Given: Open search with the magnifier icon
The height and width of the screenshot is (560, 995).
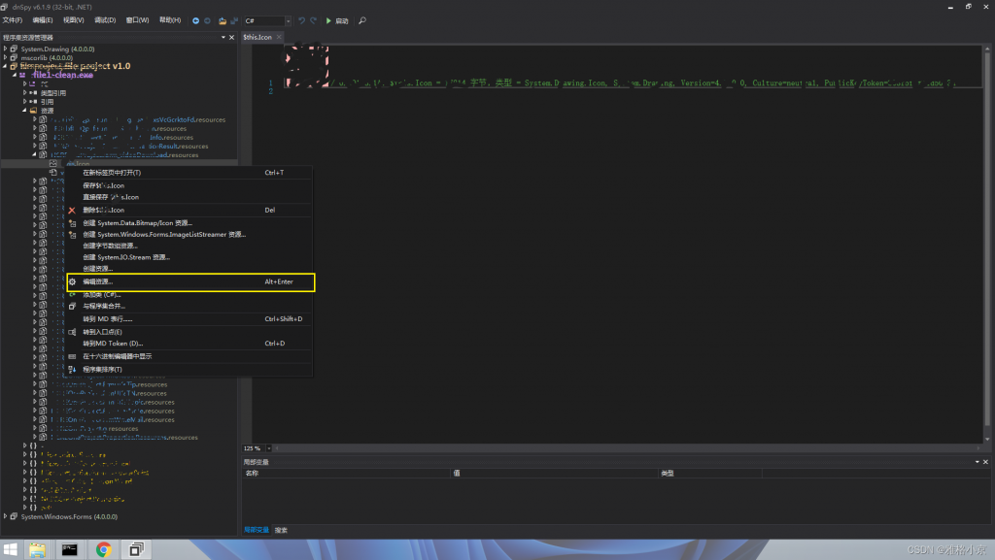Looking at the screenshot, I should click(x=362, y=21).
